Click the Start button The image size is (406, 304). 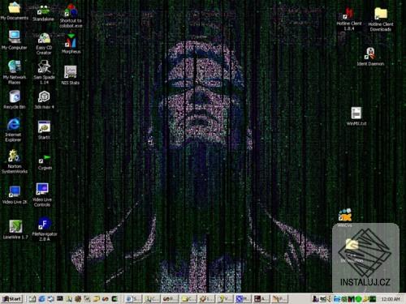point(11,298)
